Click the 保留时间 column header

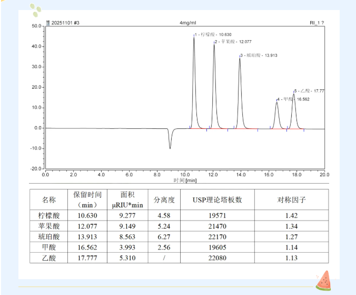point(87,199)
